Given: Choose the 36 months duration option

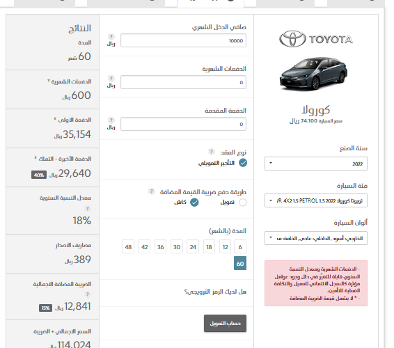Looking at the screenshot, I should point(160,246).
